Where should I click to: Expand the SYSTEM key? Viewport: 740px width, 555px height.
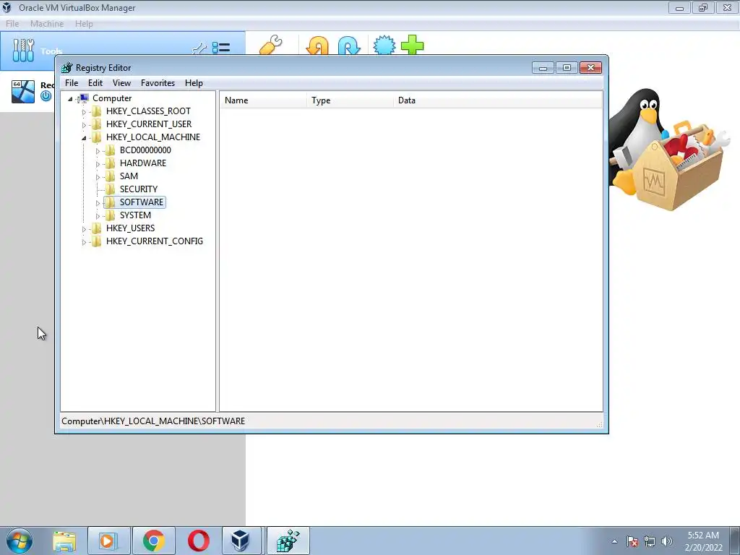click(x=98, y=216)
